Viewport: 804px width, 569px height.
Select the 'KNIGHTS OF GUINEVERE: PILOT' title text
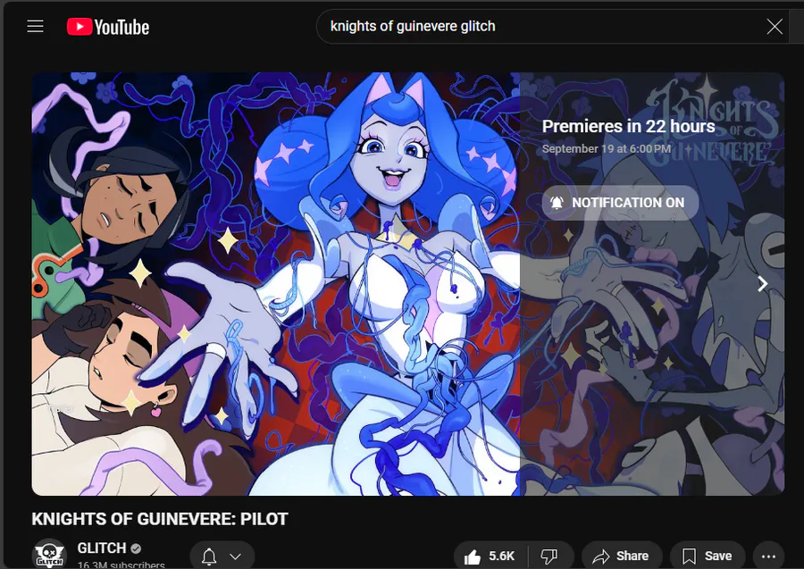click(160, 519)
